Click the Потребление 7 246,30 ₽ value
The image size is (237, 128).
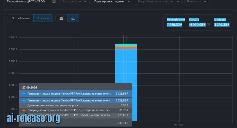174,25
